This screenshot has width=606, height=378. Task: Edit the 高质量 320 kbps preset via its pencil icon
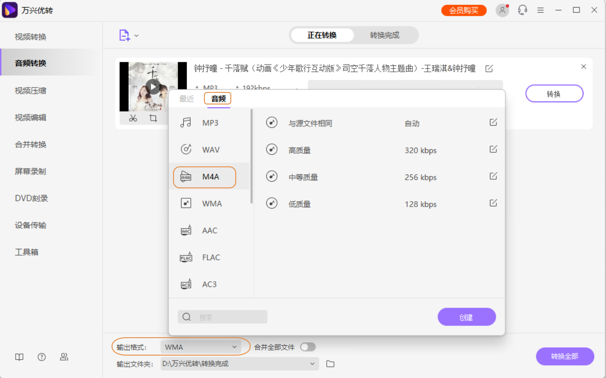493,149
